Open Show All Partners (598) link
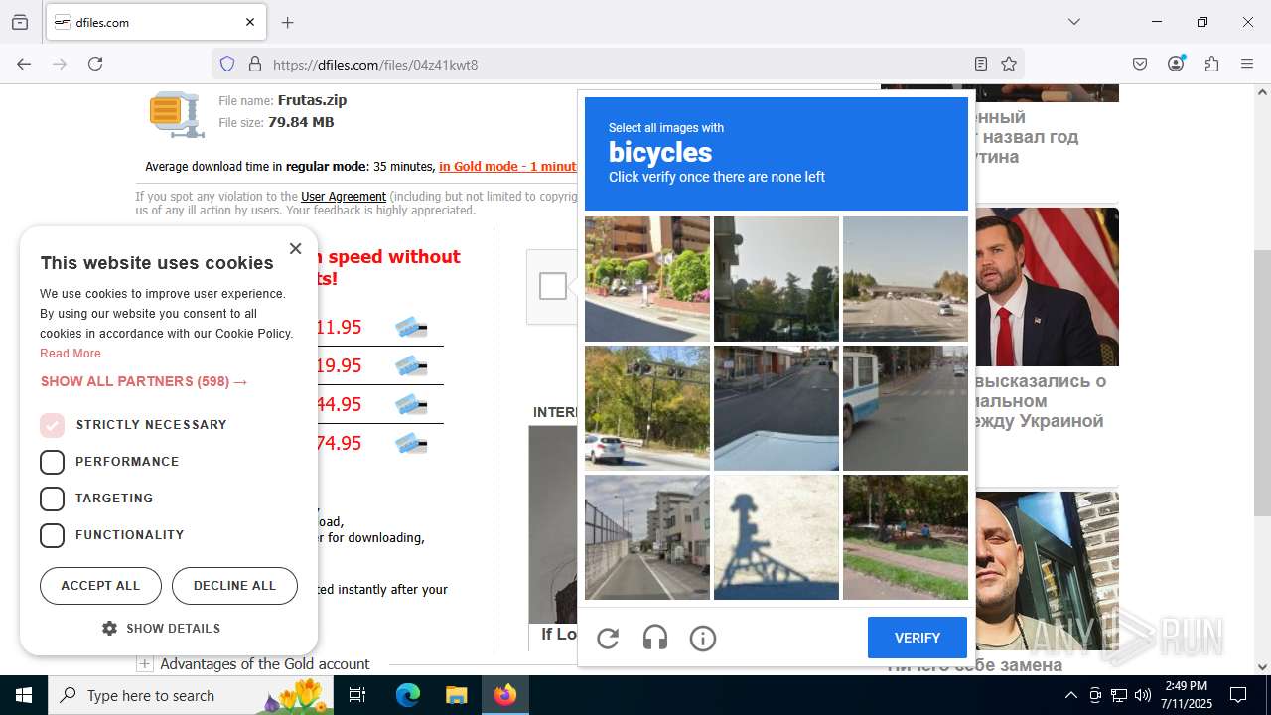Screen dimensions: 1271x715 144,381
